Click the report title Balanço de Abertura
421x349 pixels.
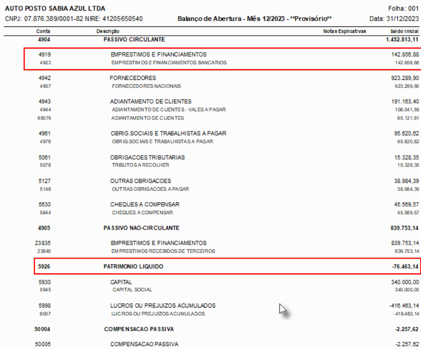click(209, 19)
